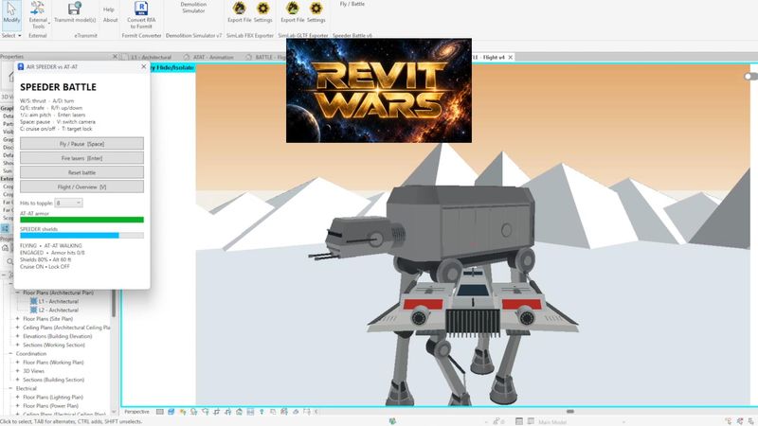The image size is (758, 426).
Task: Close the Flight v4 view tab
Action: (x=510, y=57)
